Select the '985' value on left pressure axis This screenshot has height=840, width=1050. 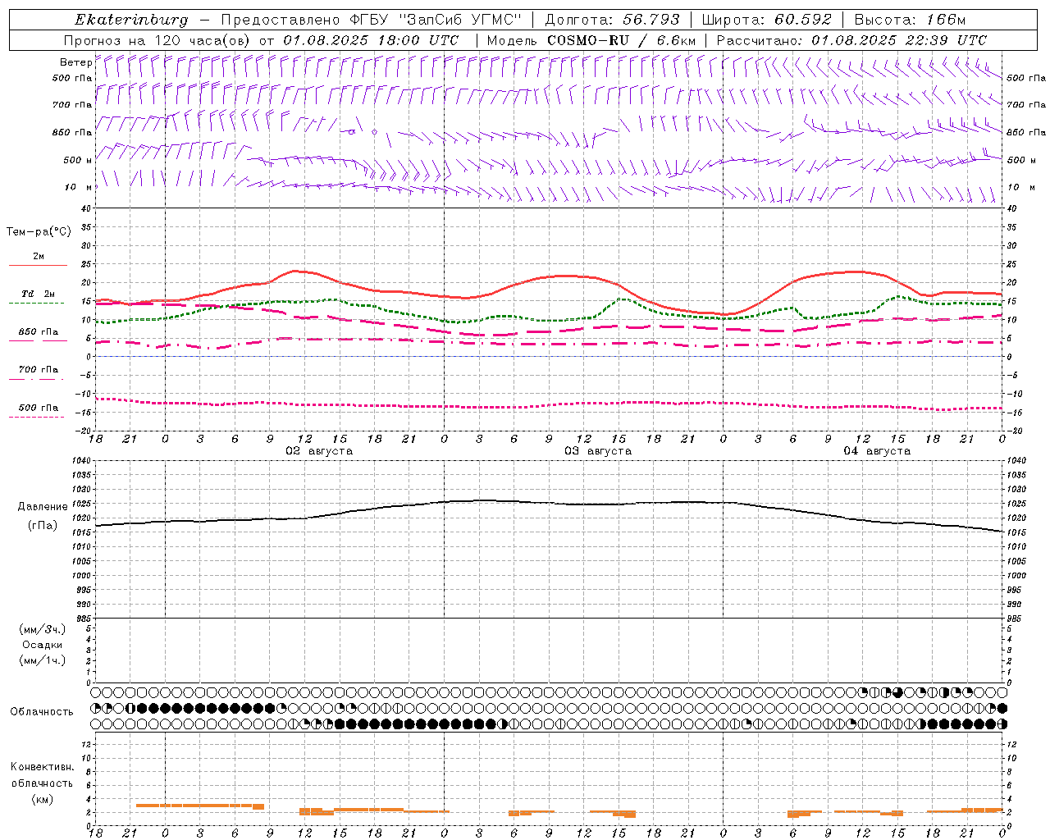[x=84, y=619]
